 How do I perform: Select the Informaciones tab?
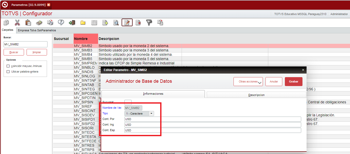(153, 94)
